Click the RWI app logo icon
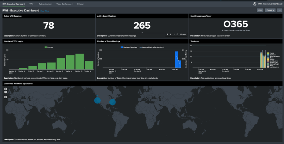 pyautogui.click(x=254, y=4)
